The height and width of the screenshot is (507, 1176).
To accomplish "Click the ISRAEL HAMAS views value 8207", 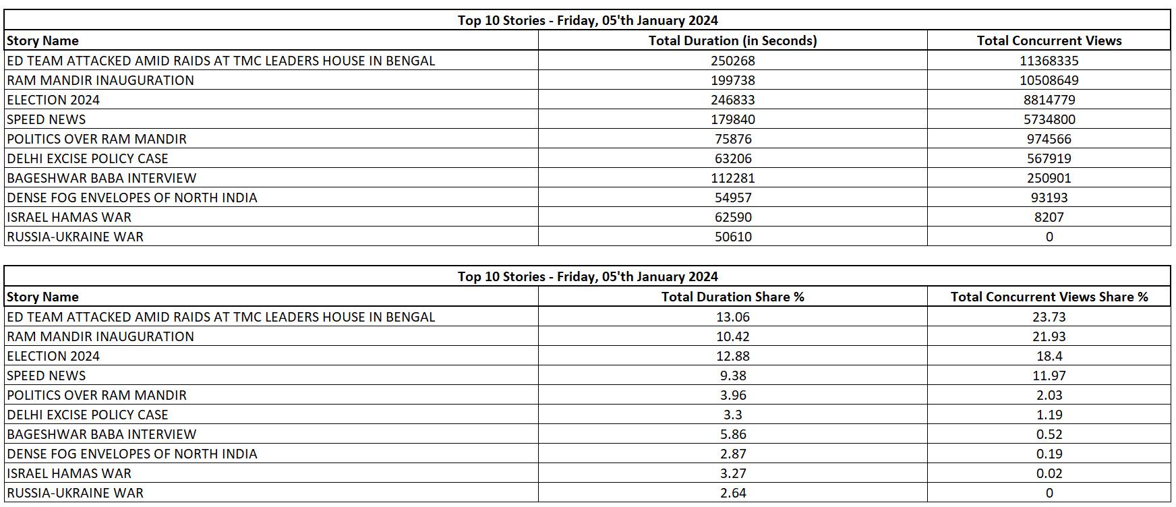I will tap(1049, 217).
